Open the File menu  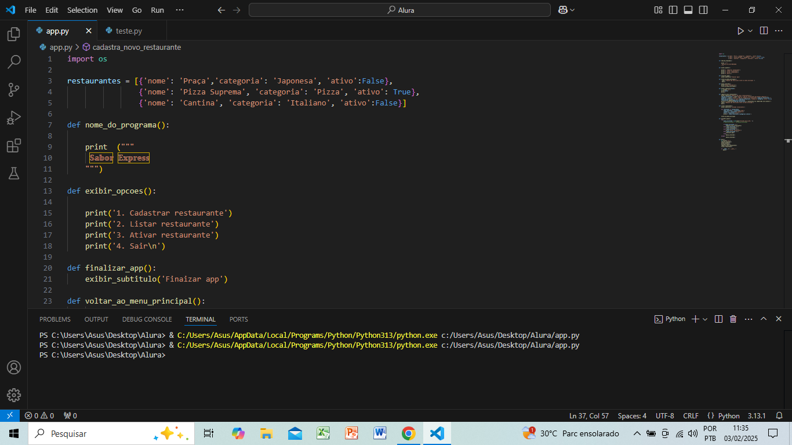pos(31,10)
